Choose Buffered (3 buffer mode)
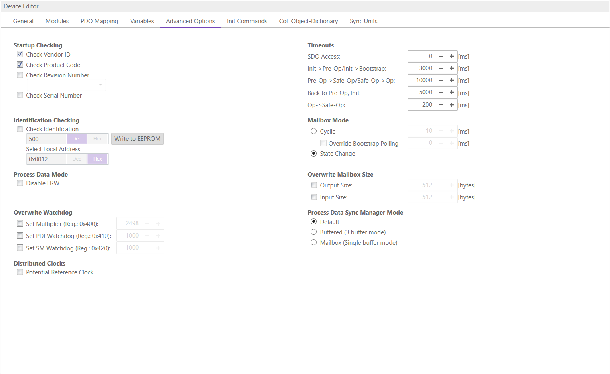 click(313, 232)
